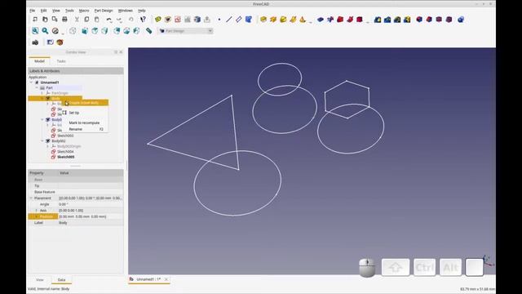Expand the PartOrigin tree node
Image resolution: width=522 pixels, height=294 pixels.
coord(42,93)
